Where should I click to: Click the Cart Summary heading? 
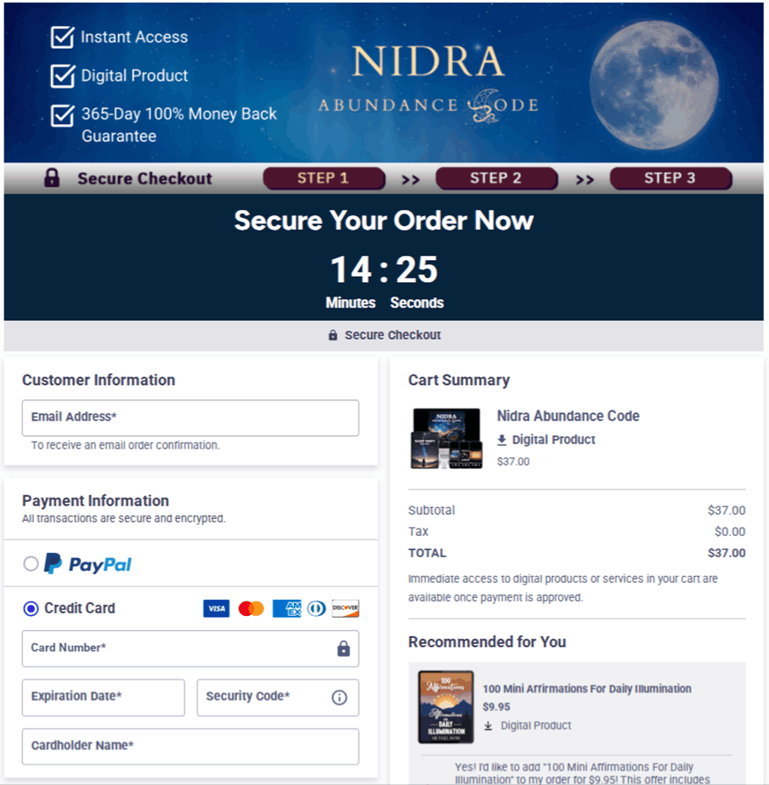click(459, 380)
